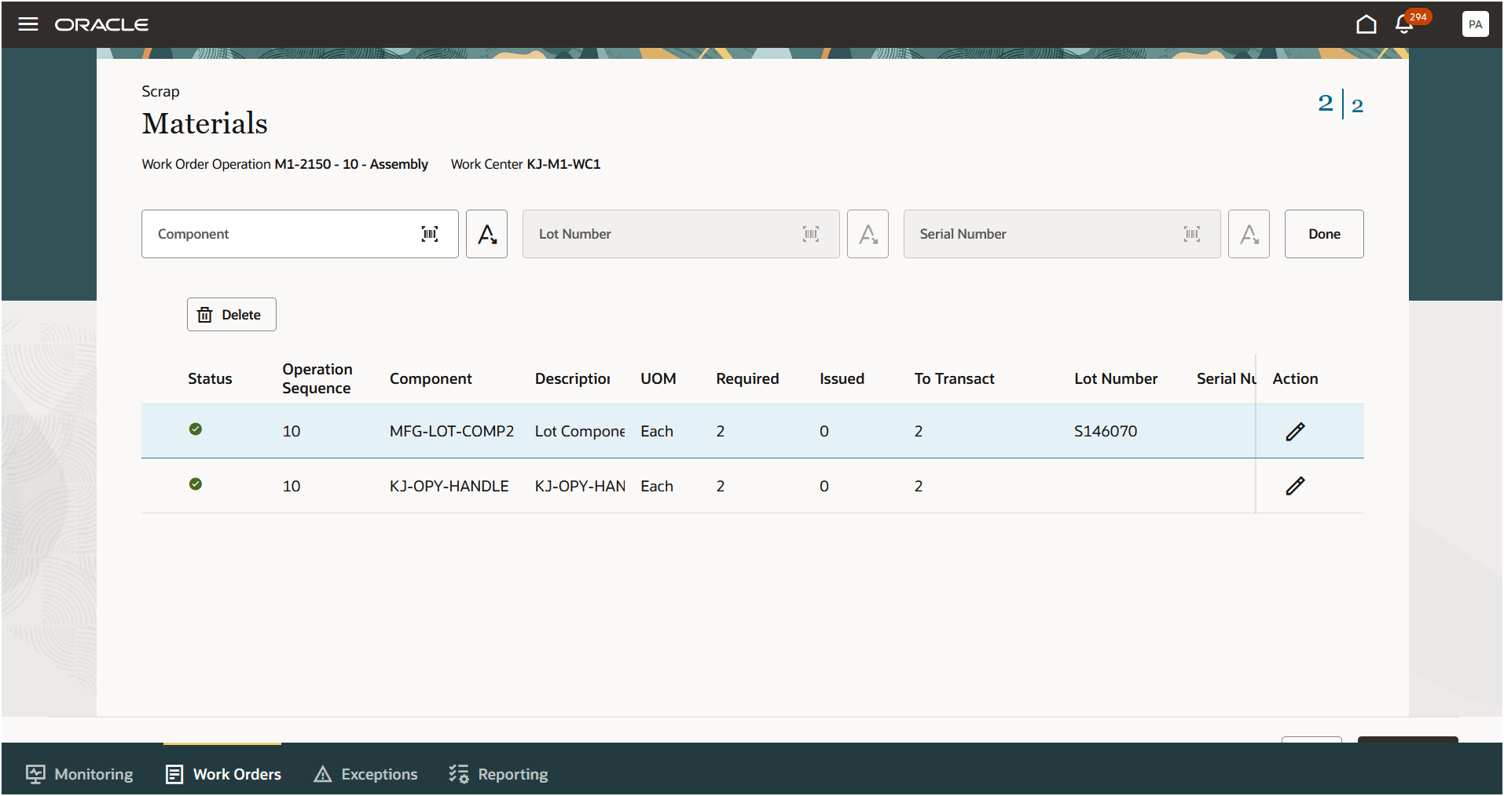The image size is (1504, 796).
Task: Click the text-entry icon next to Lot Number
Action: (x=868, y=234)
